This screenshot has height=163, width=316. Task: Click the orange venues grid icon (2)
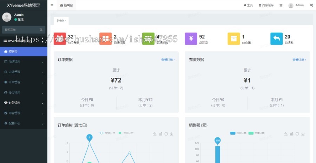coord(106,39)
